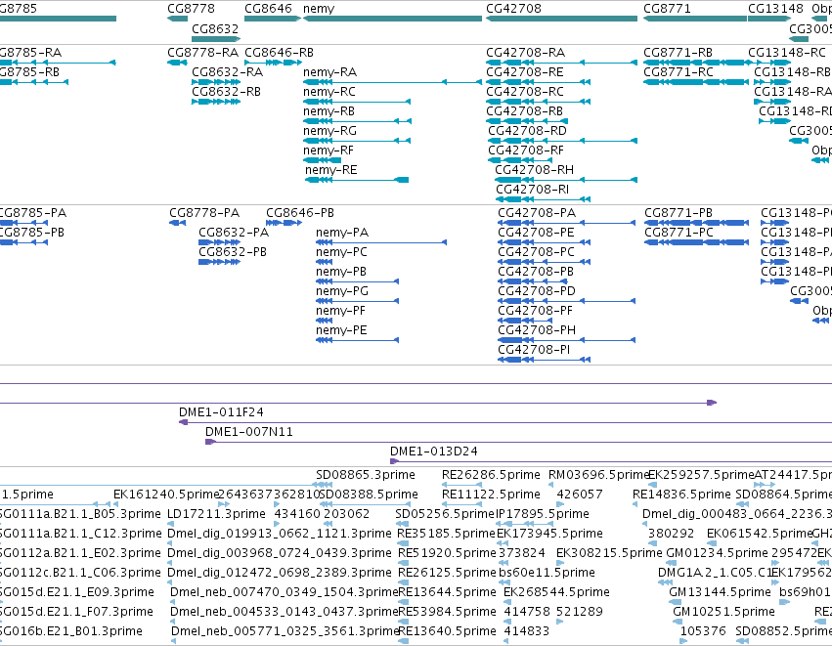Image resolution: width=832 pixels, height=646 pixels.
Task: Select the nemy-RG transcript label
Action: [329, 131]
